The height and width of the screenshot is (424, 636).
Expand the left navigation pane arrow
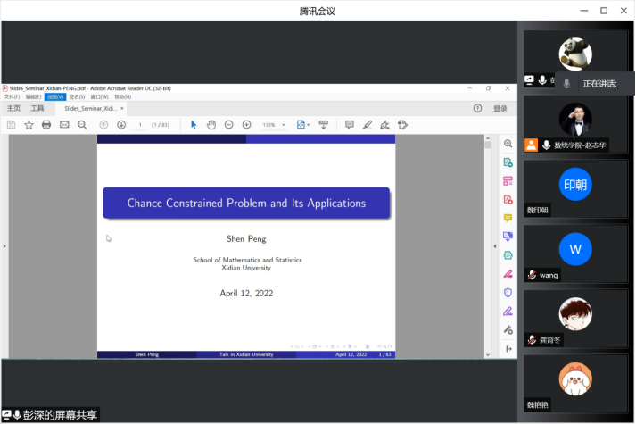coord(4,245)
